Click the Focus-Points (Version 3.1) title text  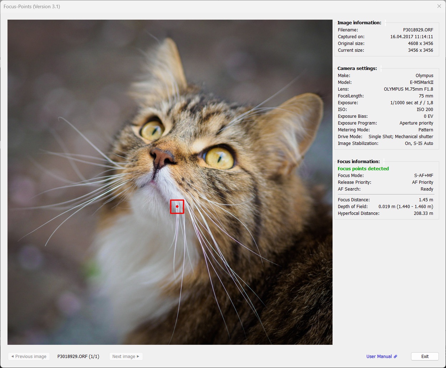[32, 6]
